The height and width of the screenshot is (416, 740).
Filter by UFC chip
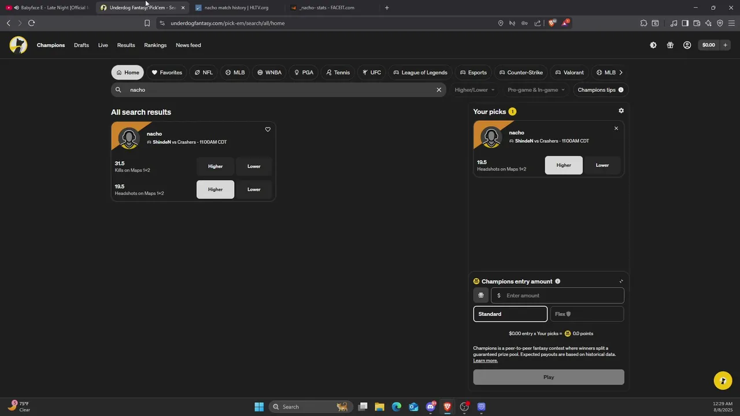(372, 72)
